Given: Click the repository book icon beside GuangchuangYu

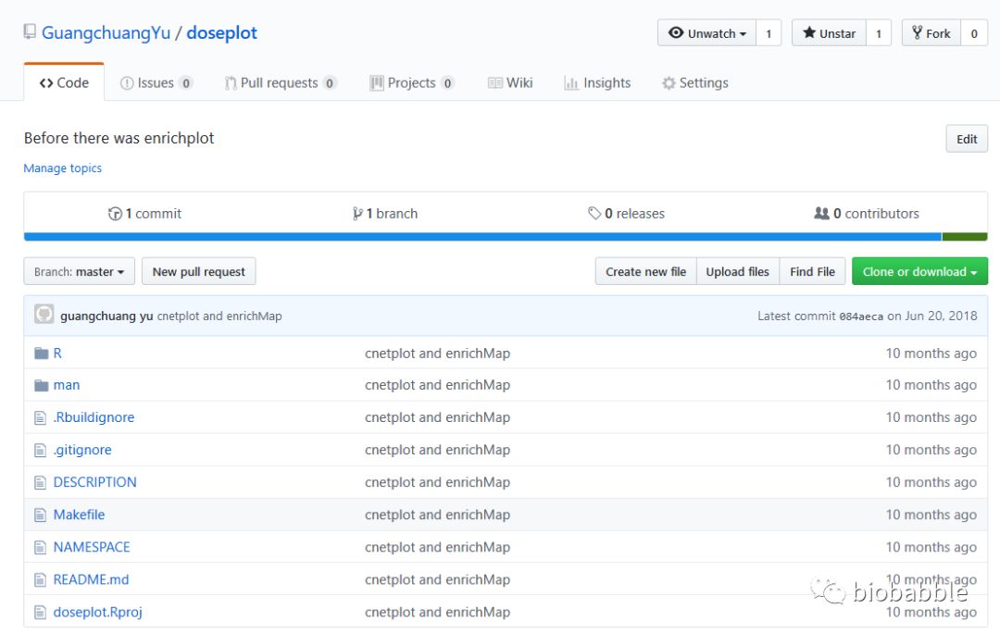Looking at the screenshot, I should (30, 33).
